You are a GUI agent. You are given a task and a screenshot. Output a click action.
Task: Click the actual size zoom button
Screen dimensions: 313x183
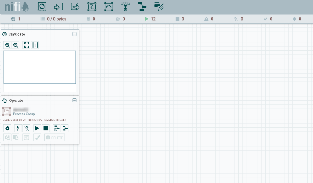point(35,45)
